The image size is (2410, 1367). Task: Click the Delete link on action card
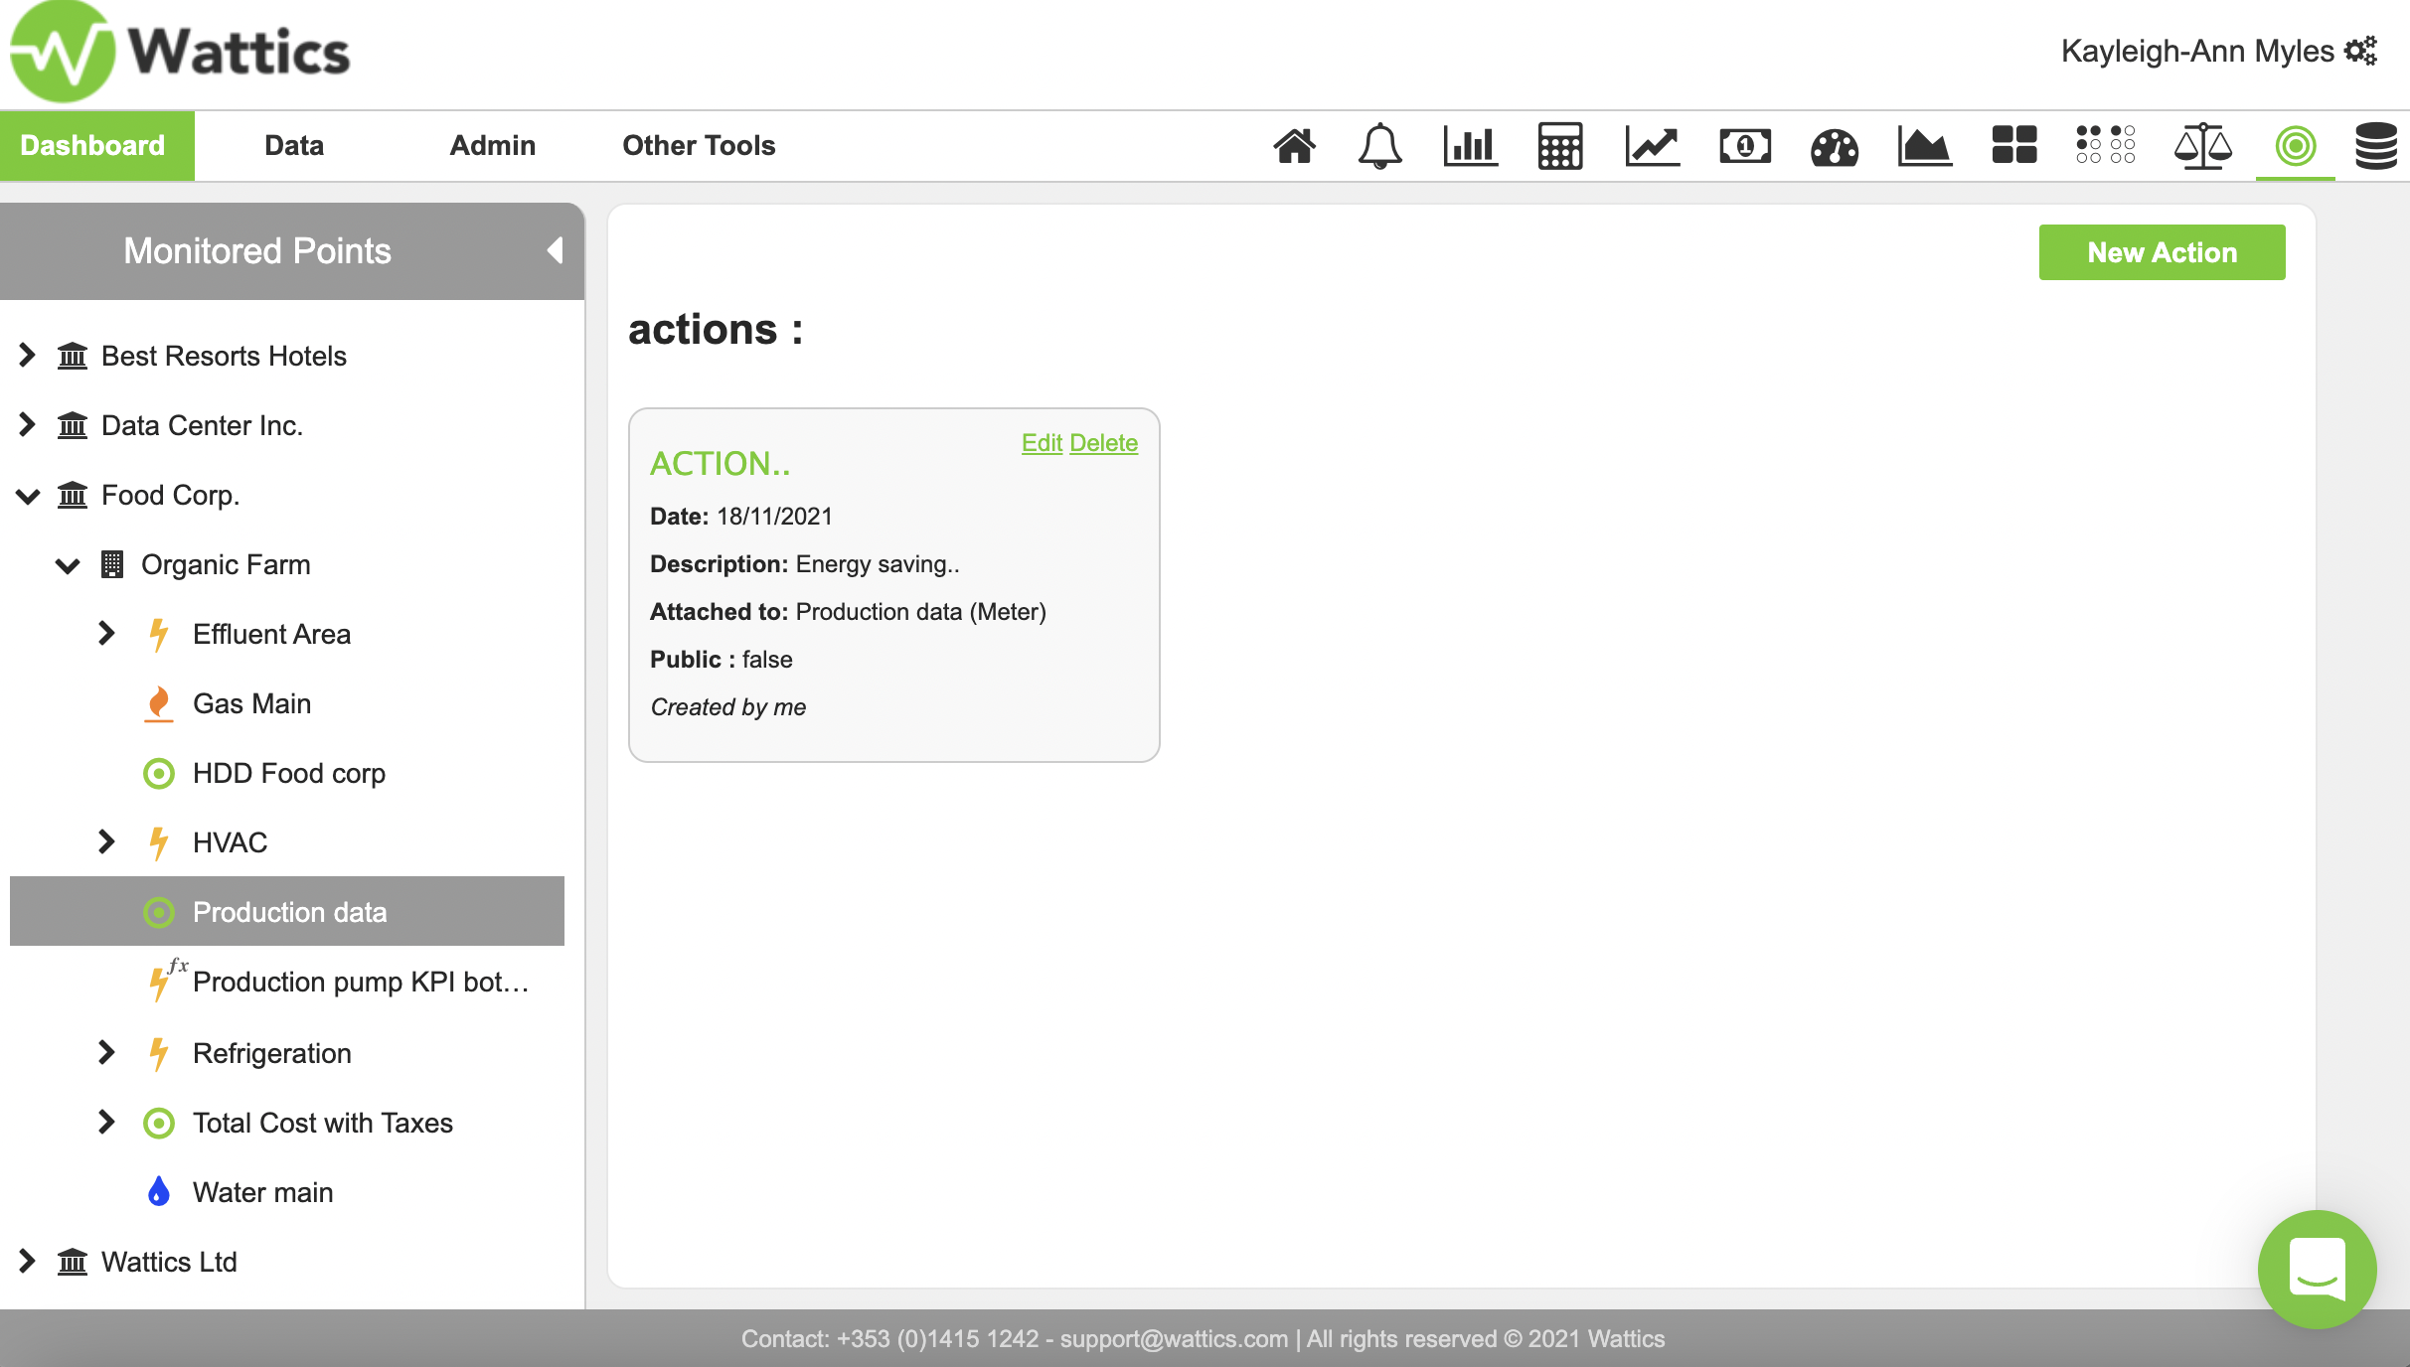(x=1103, y=443)
